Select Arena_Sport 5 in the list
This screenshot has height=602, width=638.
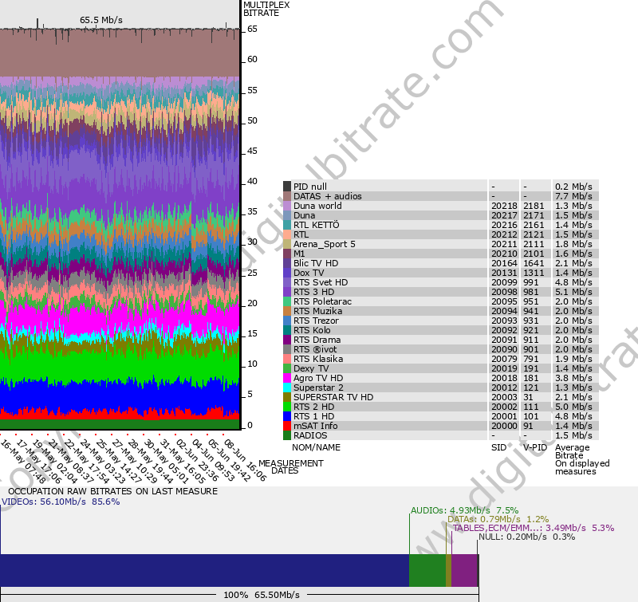pyautogui.click(x=325, y=244)
